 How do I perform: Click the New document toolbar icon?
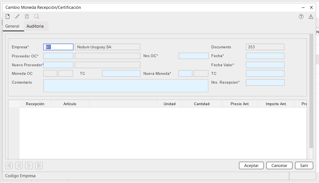tap(8, 17)
